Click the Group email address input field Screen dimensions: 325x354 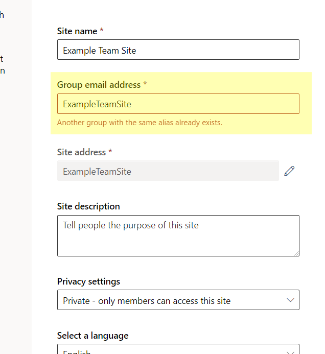pyautogui.click(x=178, y=104)
